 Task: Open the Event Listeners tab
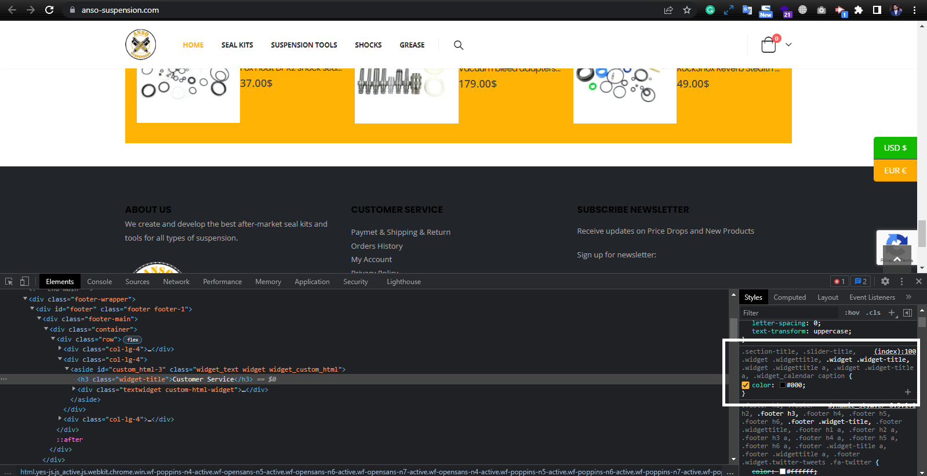[872, 297]
